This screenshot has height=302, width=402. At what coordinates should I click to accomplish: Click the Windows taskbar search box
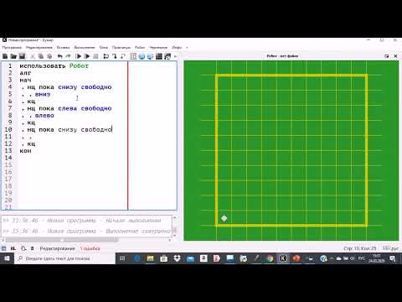[x=64, y=258]
